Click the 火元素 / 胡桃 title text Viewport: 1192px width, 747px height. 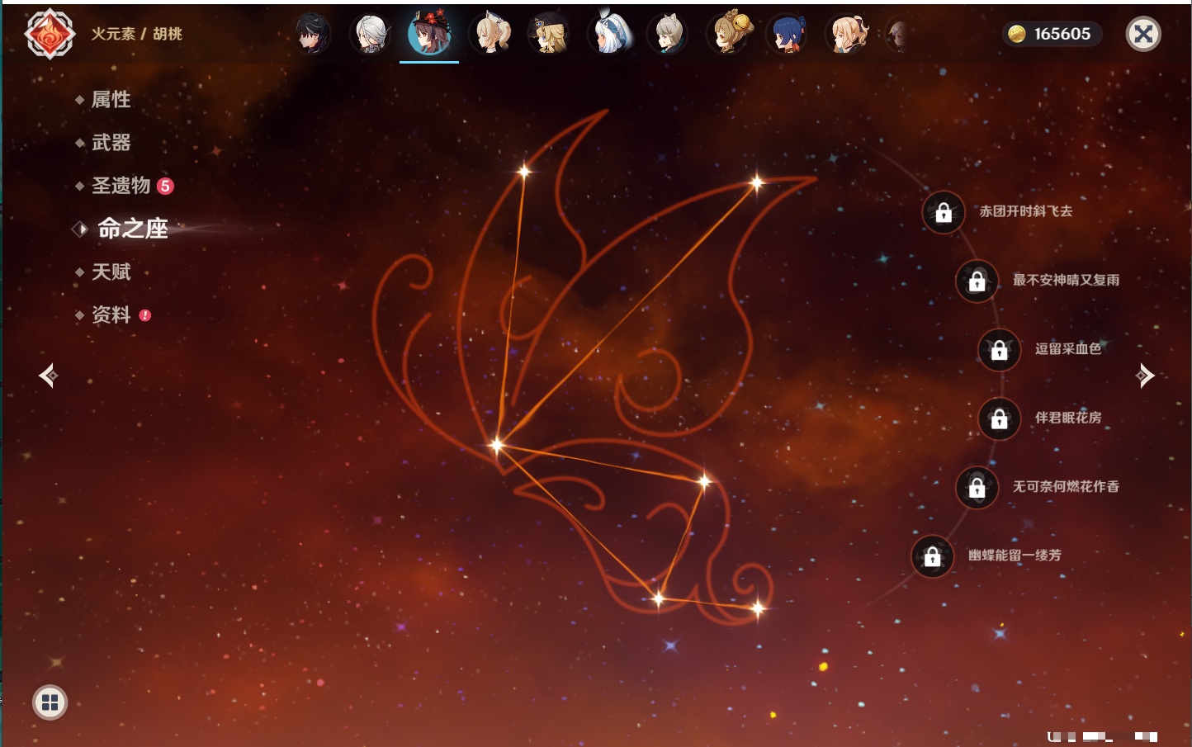(136, 34)
